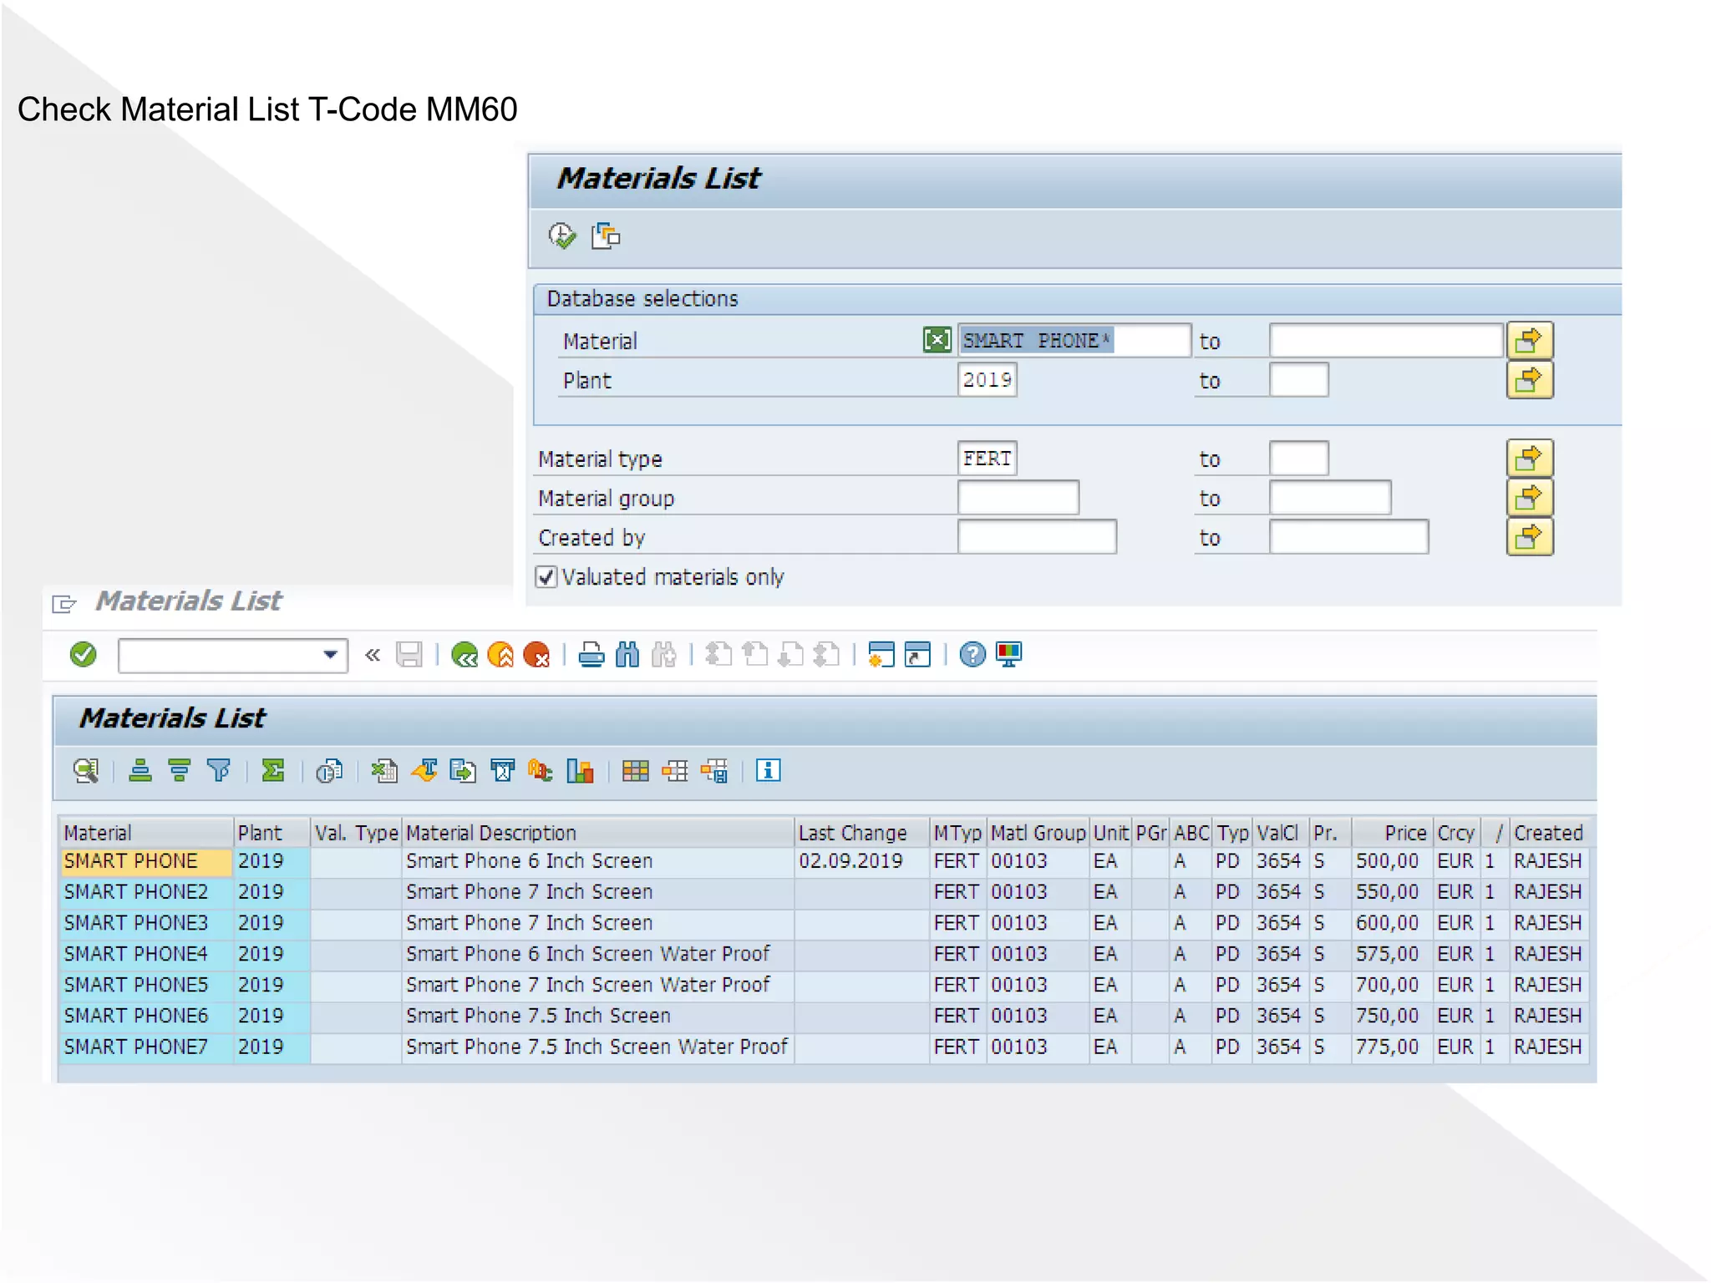Click the 02.09.2019 last change cell
Viewport: 1711px width, 1283px height.
(x=861, y=861)
